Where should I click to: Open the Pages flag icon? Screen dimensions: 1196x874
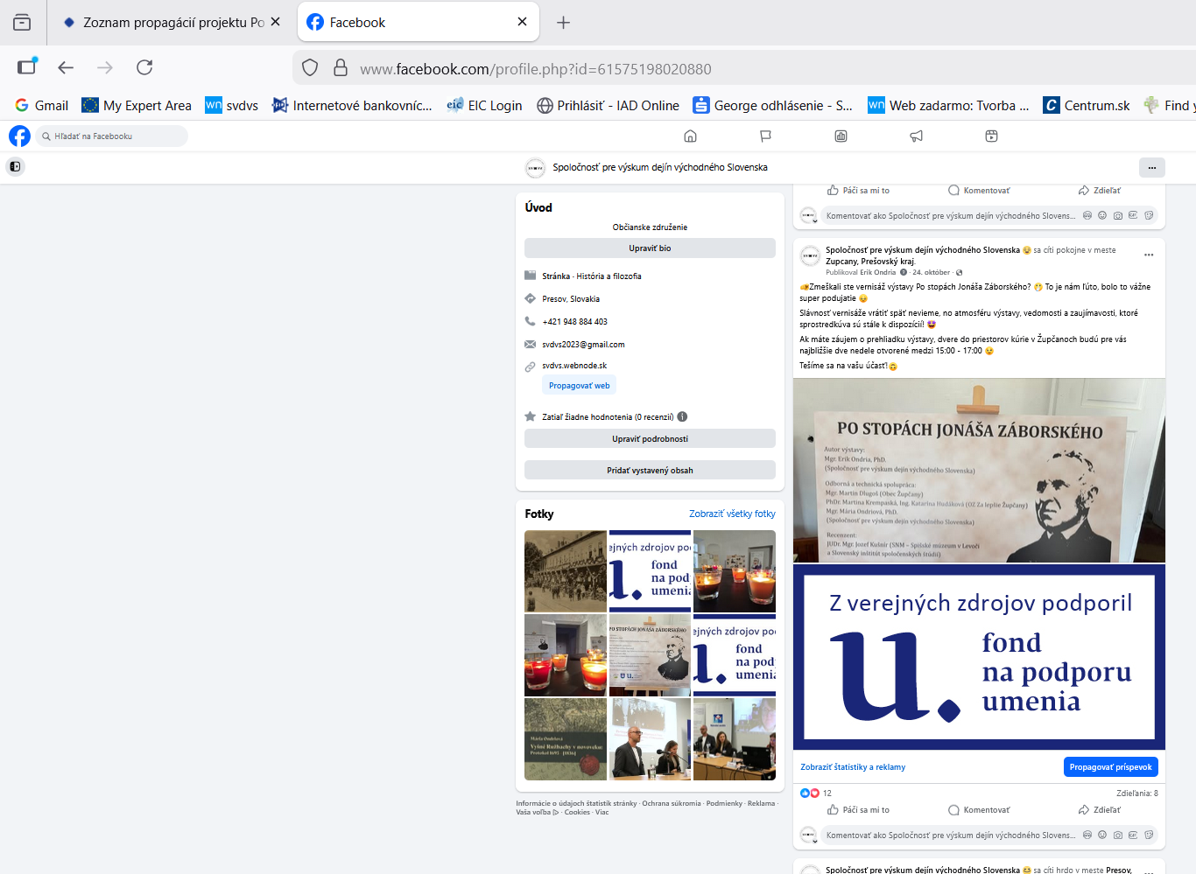pyautogui.click(x=765, y=136)
